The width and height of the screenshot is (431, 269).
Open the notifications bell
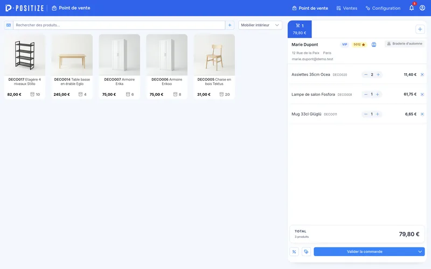(x=412, y=8)
